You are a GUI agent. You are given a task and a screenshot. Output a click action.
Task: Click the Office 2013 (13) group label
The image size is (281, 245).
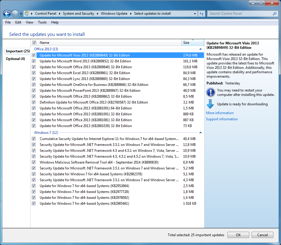point(46,49)
